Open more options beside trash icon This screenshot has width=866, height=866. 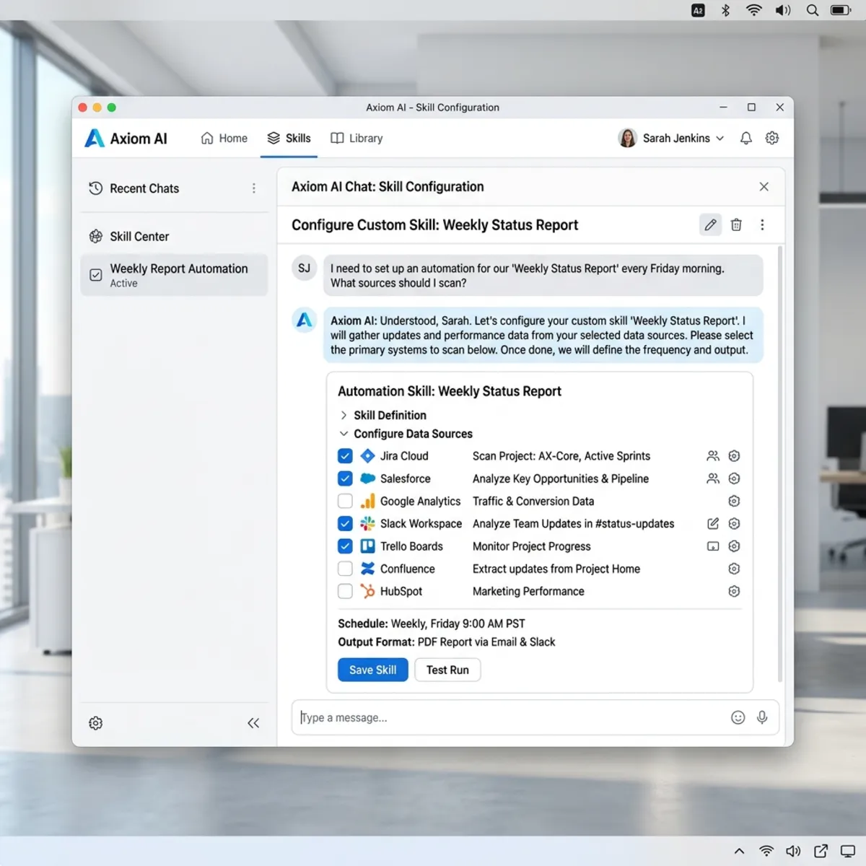(762, 224)
